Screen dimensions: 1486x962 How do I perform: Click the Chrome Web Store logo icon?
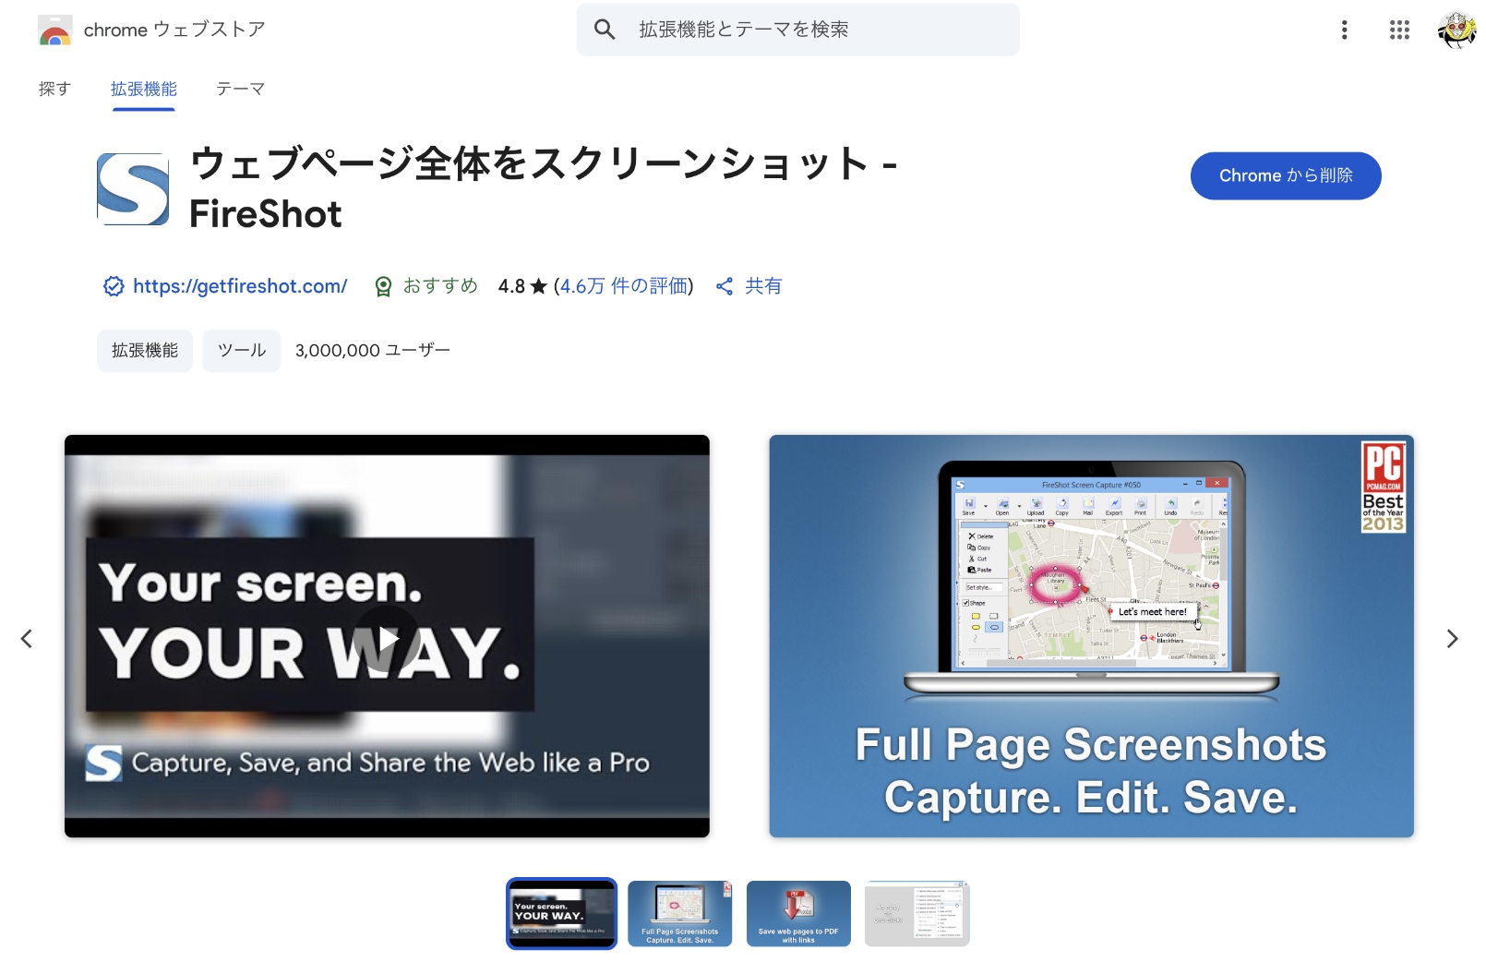[54, 30]
